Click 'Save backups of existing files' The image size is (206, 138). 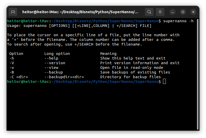click(x=135, y=72)
